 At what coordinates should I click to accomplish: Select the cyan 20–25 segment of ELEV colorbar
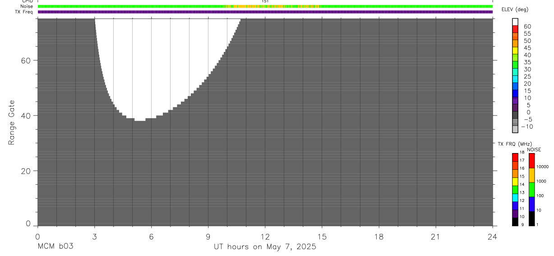pyautogui.click(x=515, y=79)
